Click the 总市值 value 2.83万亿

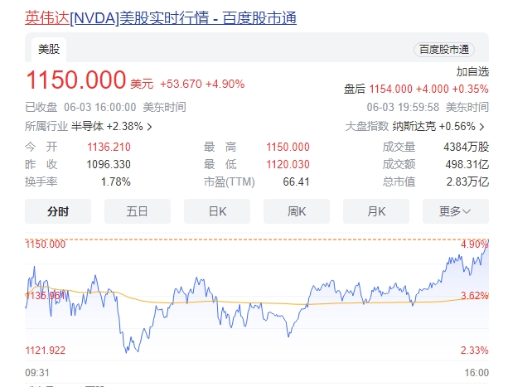pos(467,182)
